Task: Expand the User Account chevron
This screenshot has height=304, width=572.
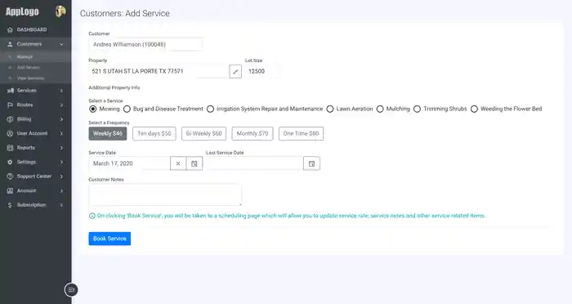Action: point(61,133)
